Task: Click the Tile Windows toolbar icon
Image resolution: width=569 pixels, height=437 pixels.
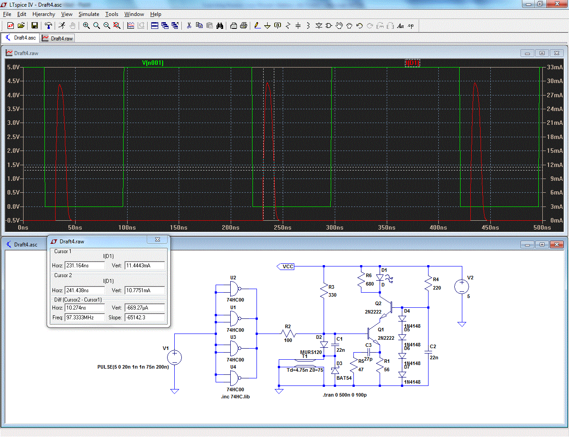Action: click(155, 26)
